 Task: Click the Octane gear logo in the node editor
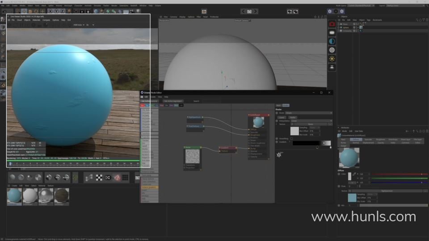coord(279,154)
